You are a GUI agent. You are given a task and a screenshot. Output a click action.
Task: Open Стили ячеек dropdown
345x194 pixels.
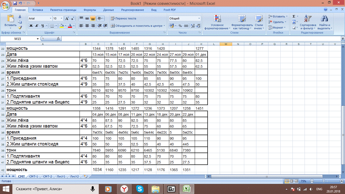point(259,22)
